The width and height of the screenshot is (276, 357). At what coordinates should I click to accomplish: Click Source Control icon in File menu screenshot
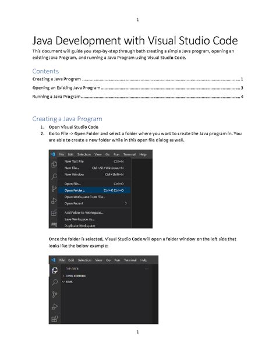coord(54,189)
